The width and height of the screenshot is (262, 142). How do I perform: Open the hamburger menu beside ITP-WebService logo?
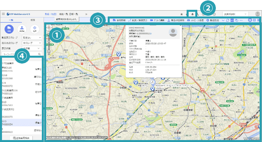click(3, 14)
